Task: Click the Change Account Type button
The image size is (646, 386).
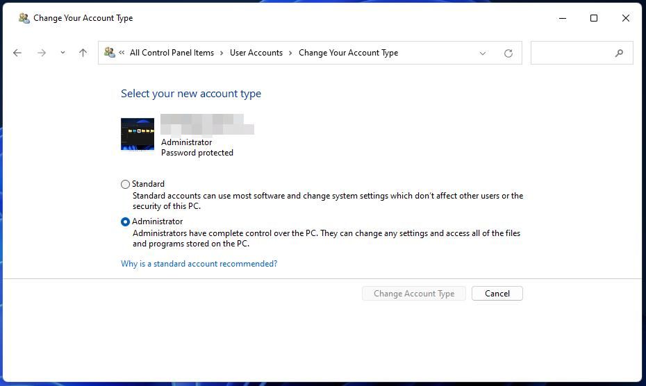Action: coord(413,293)
